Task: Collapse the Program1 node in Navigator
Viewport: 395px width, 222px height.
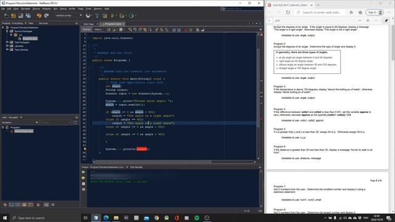Action: pyautogui.click(x=3, y=128)
